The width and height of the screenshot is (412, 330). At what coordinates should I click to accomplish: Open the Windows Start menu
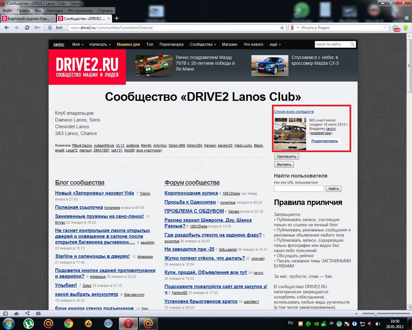pyautogui.click(x=9, y=324)
